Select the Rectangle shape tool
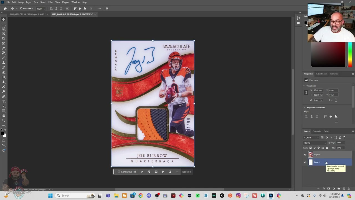The height and width of the screenshot is (200, 355). pos(4,111)
